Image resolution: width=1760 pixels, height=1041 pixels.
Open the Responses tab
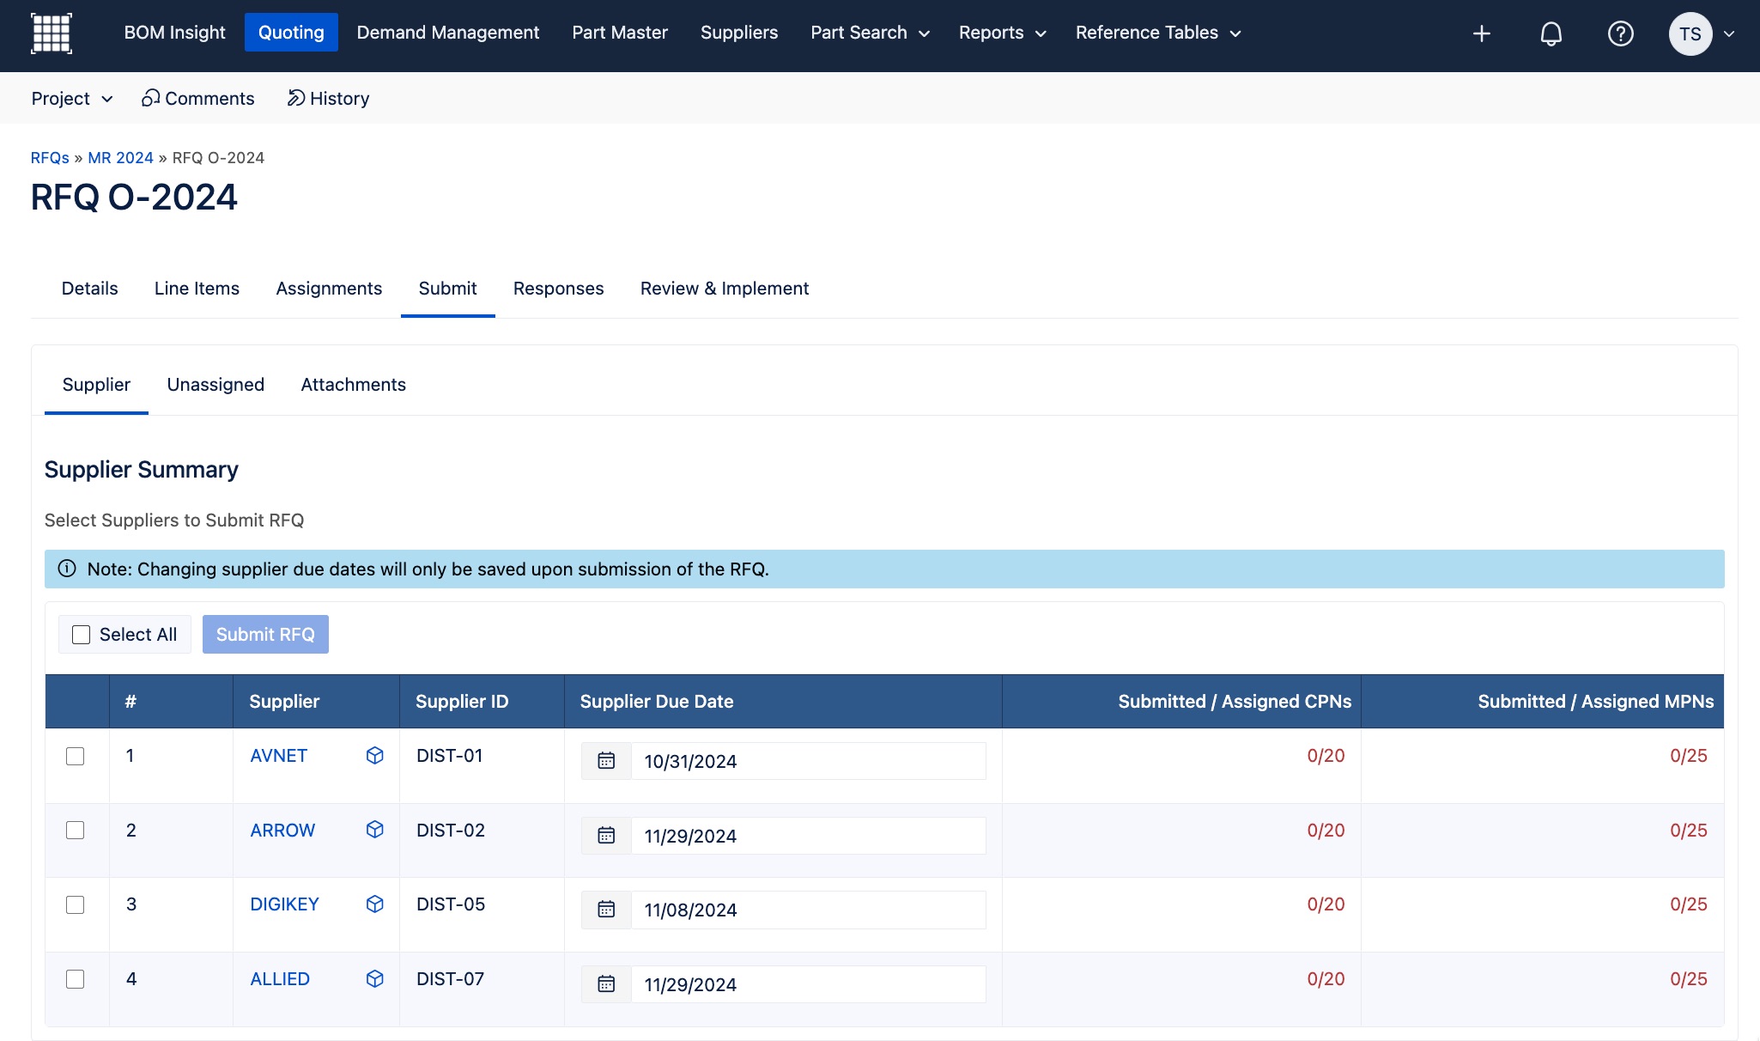tap(558, 289)
